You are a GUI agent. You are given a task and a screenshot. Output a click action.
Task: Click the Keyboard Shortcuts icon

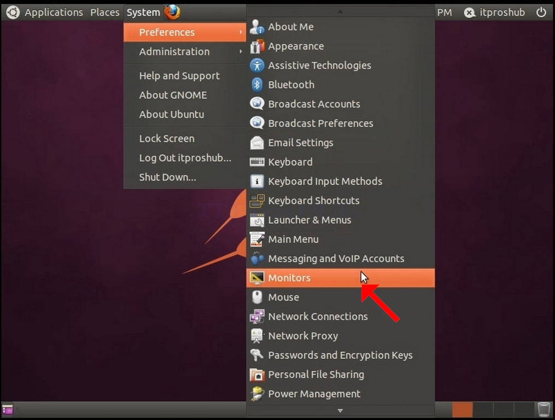coord(257,201)
